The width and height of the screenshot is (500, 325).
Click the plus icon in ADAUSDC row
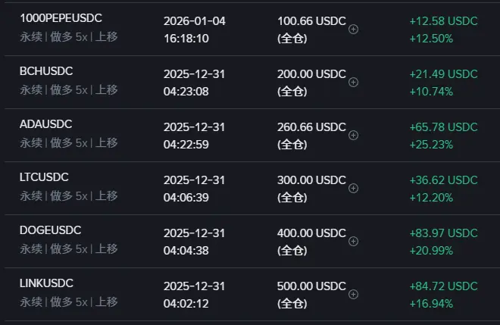pos(353,136)
